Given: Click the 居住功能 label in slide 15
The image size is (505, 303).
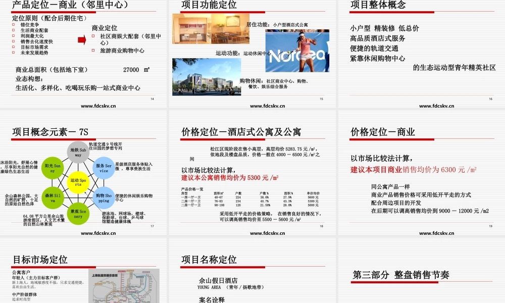Looking at the screenshot, I should pyautogui.click(x=258, y=24).
